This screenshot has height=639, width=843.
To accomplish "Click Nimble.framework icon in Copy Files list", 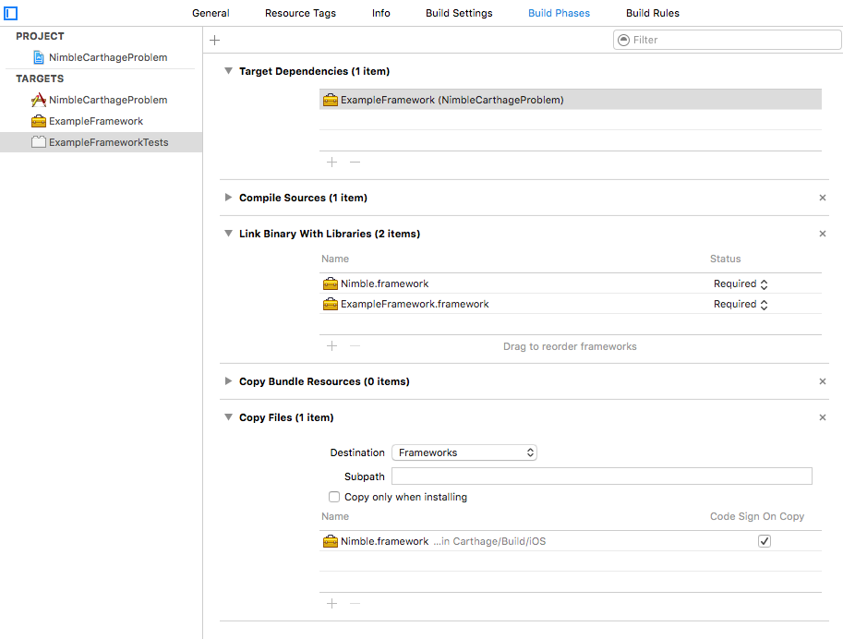I will click(x=331, y=541).
